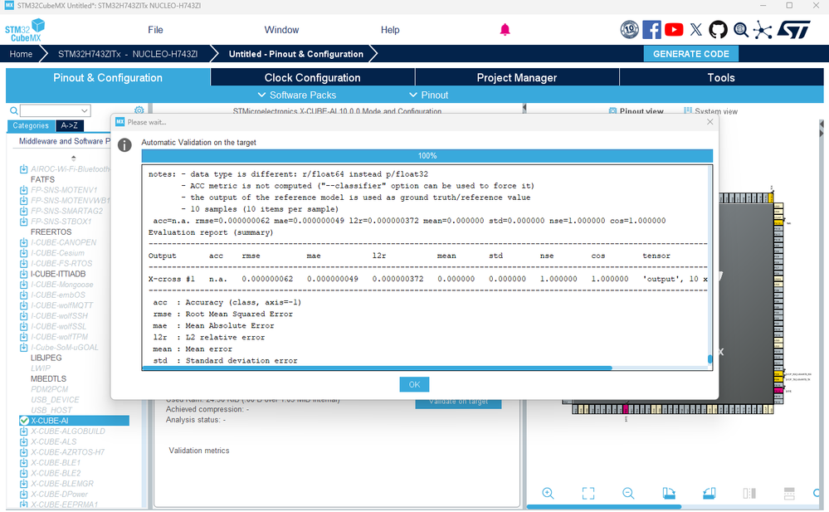Open the GitHub icon in the header
Image resolution: width=829 pixels, height=512 pixels.
point(718,30)
